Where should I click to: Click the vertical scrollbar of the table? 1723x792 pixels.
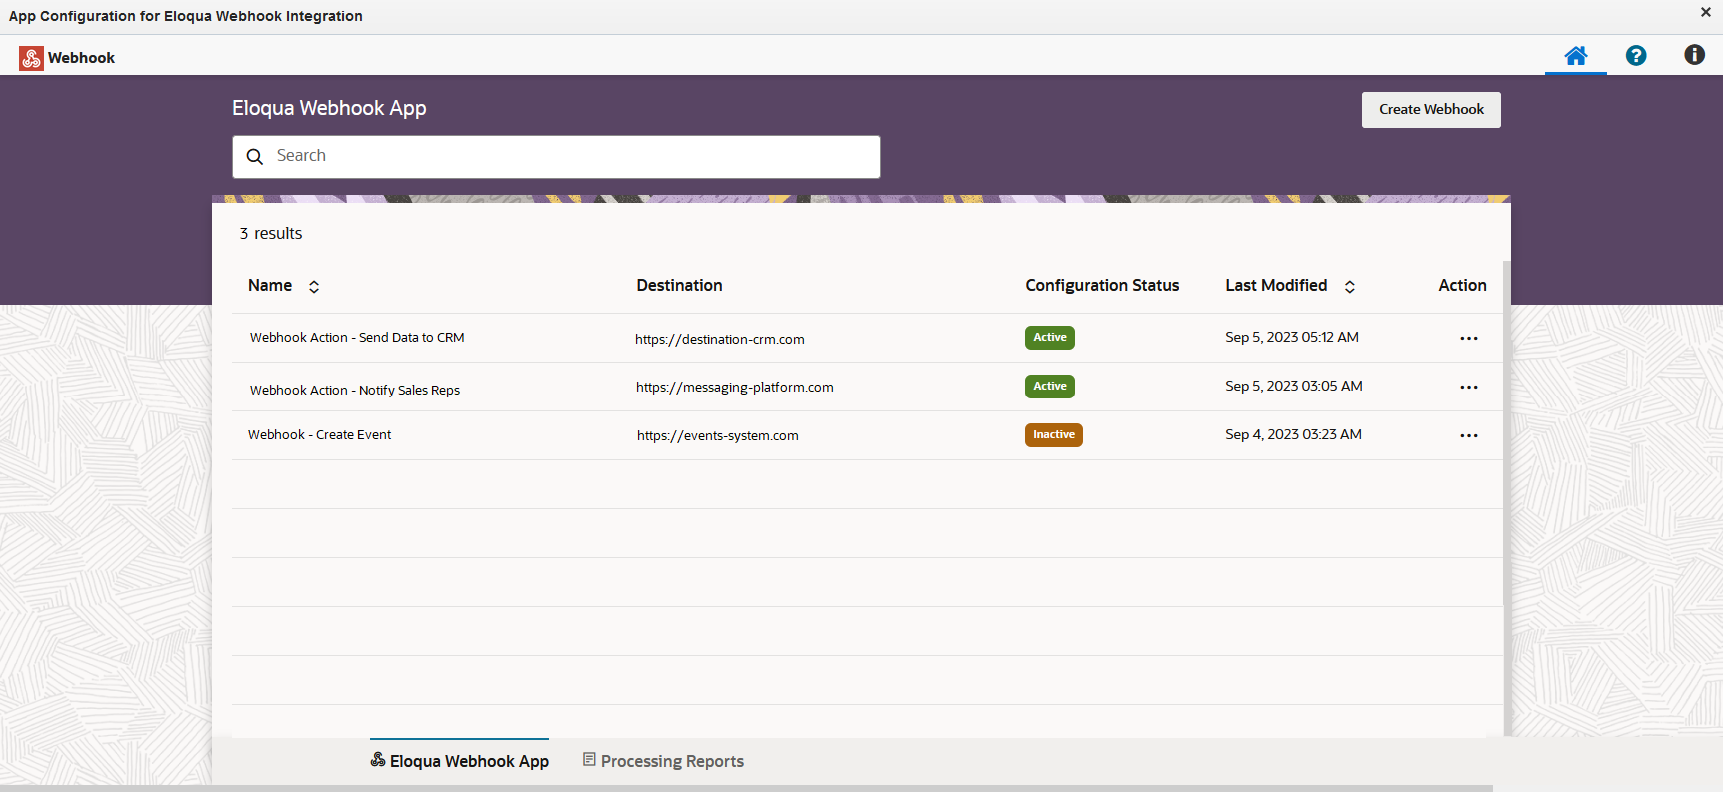pyautogui.click(x=1507, y=433)
